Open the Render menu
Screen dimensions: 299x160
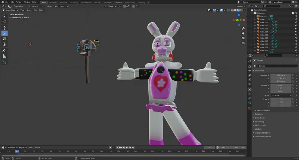pos(19,2)
